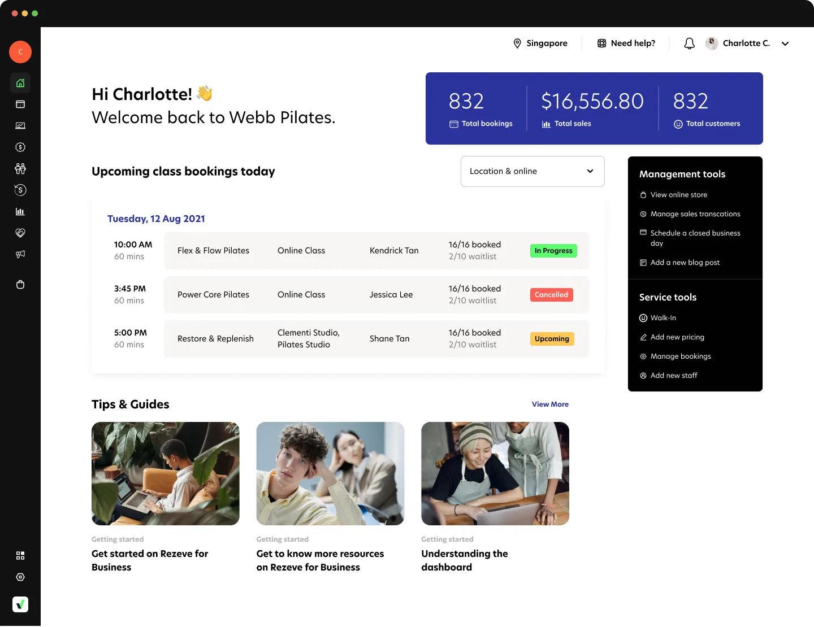This screenshot has height=627, width=814.
Task: Click the notification bell icon
Action: point(689,43)
